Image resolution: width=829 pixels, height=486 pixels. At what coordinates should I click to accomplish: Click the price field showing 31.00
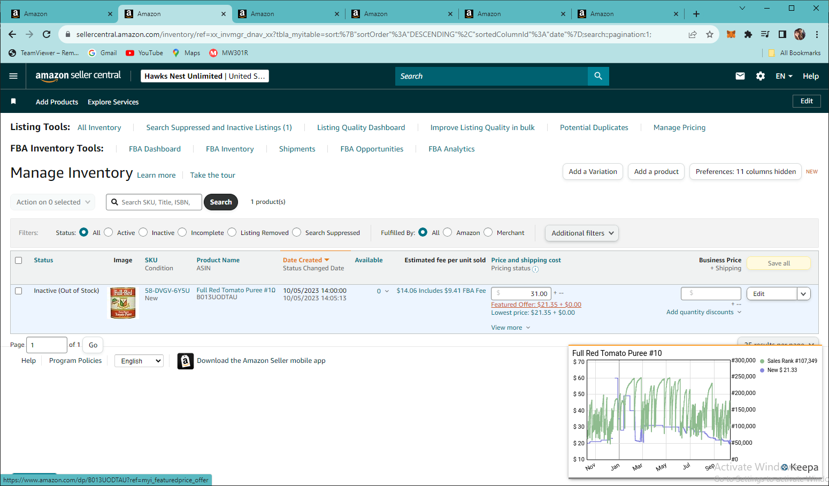[521, 293]
